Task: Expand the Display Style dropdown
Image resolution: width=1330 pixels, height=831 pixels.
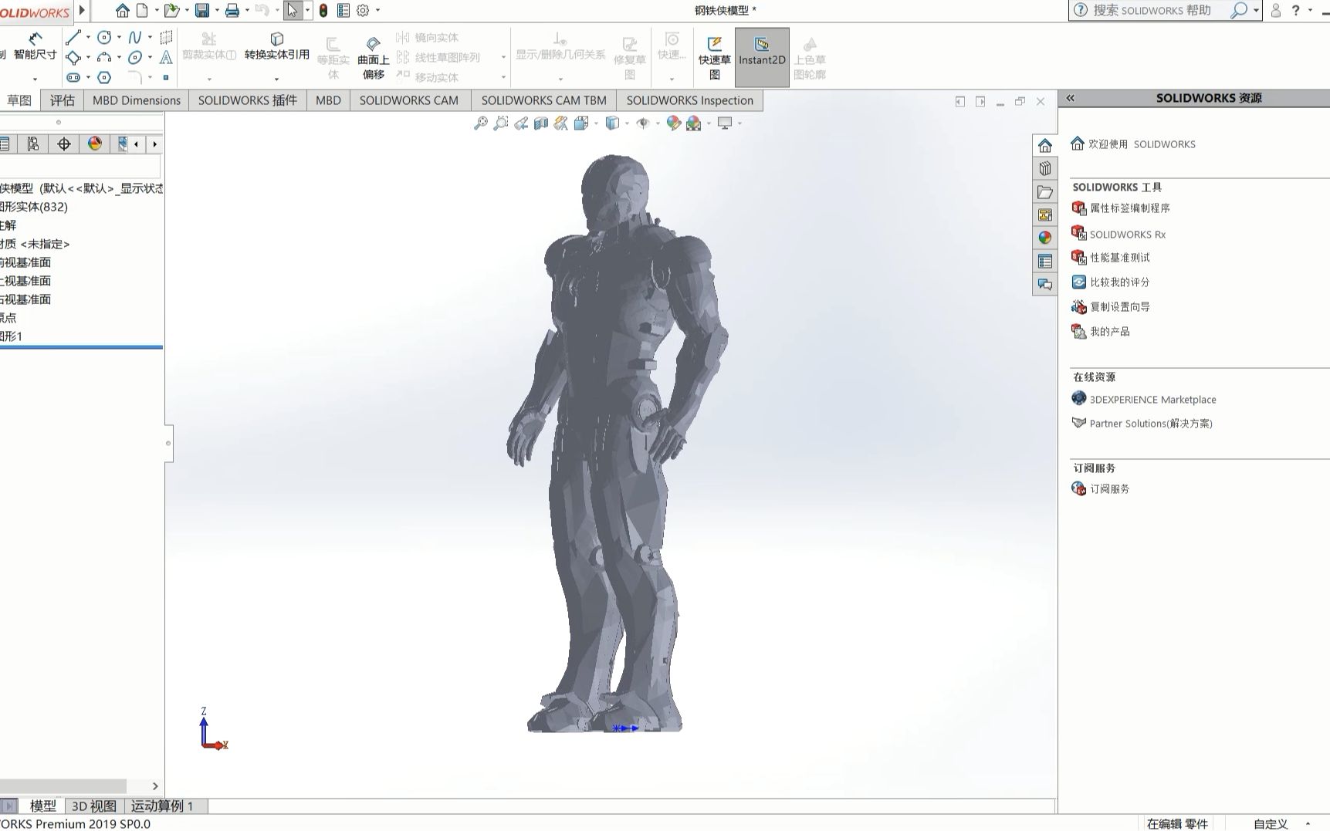Action: 627,123
